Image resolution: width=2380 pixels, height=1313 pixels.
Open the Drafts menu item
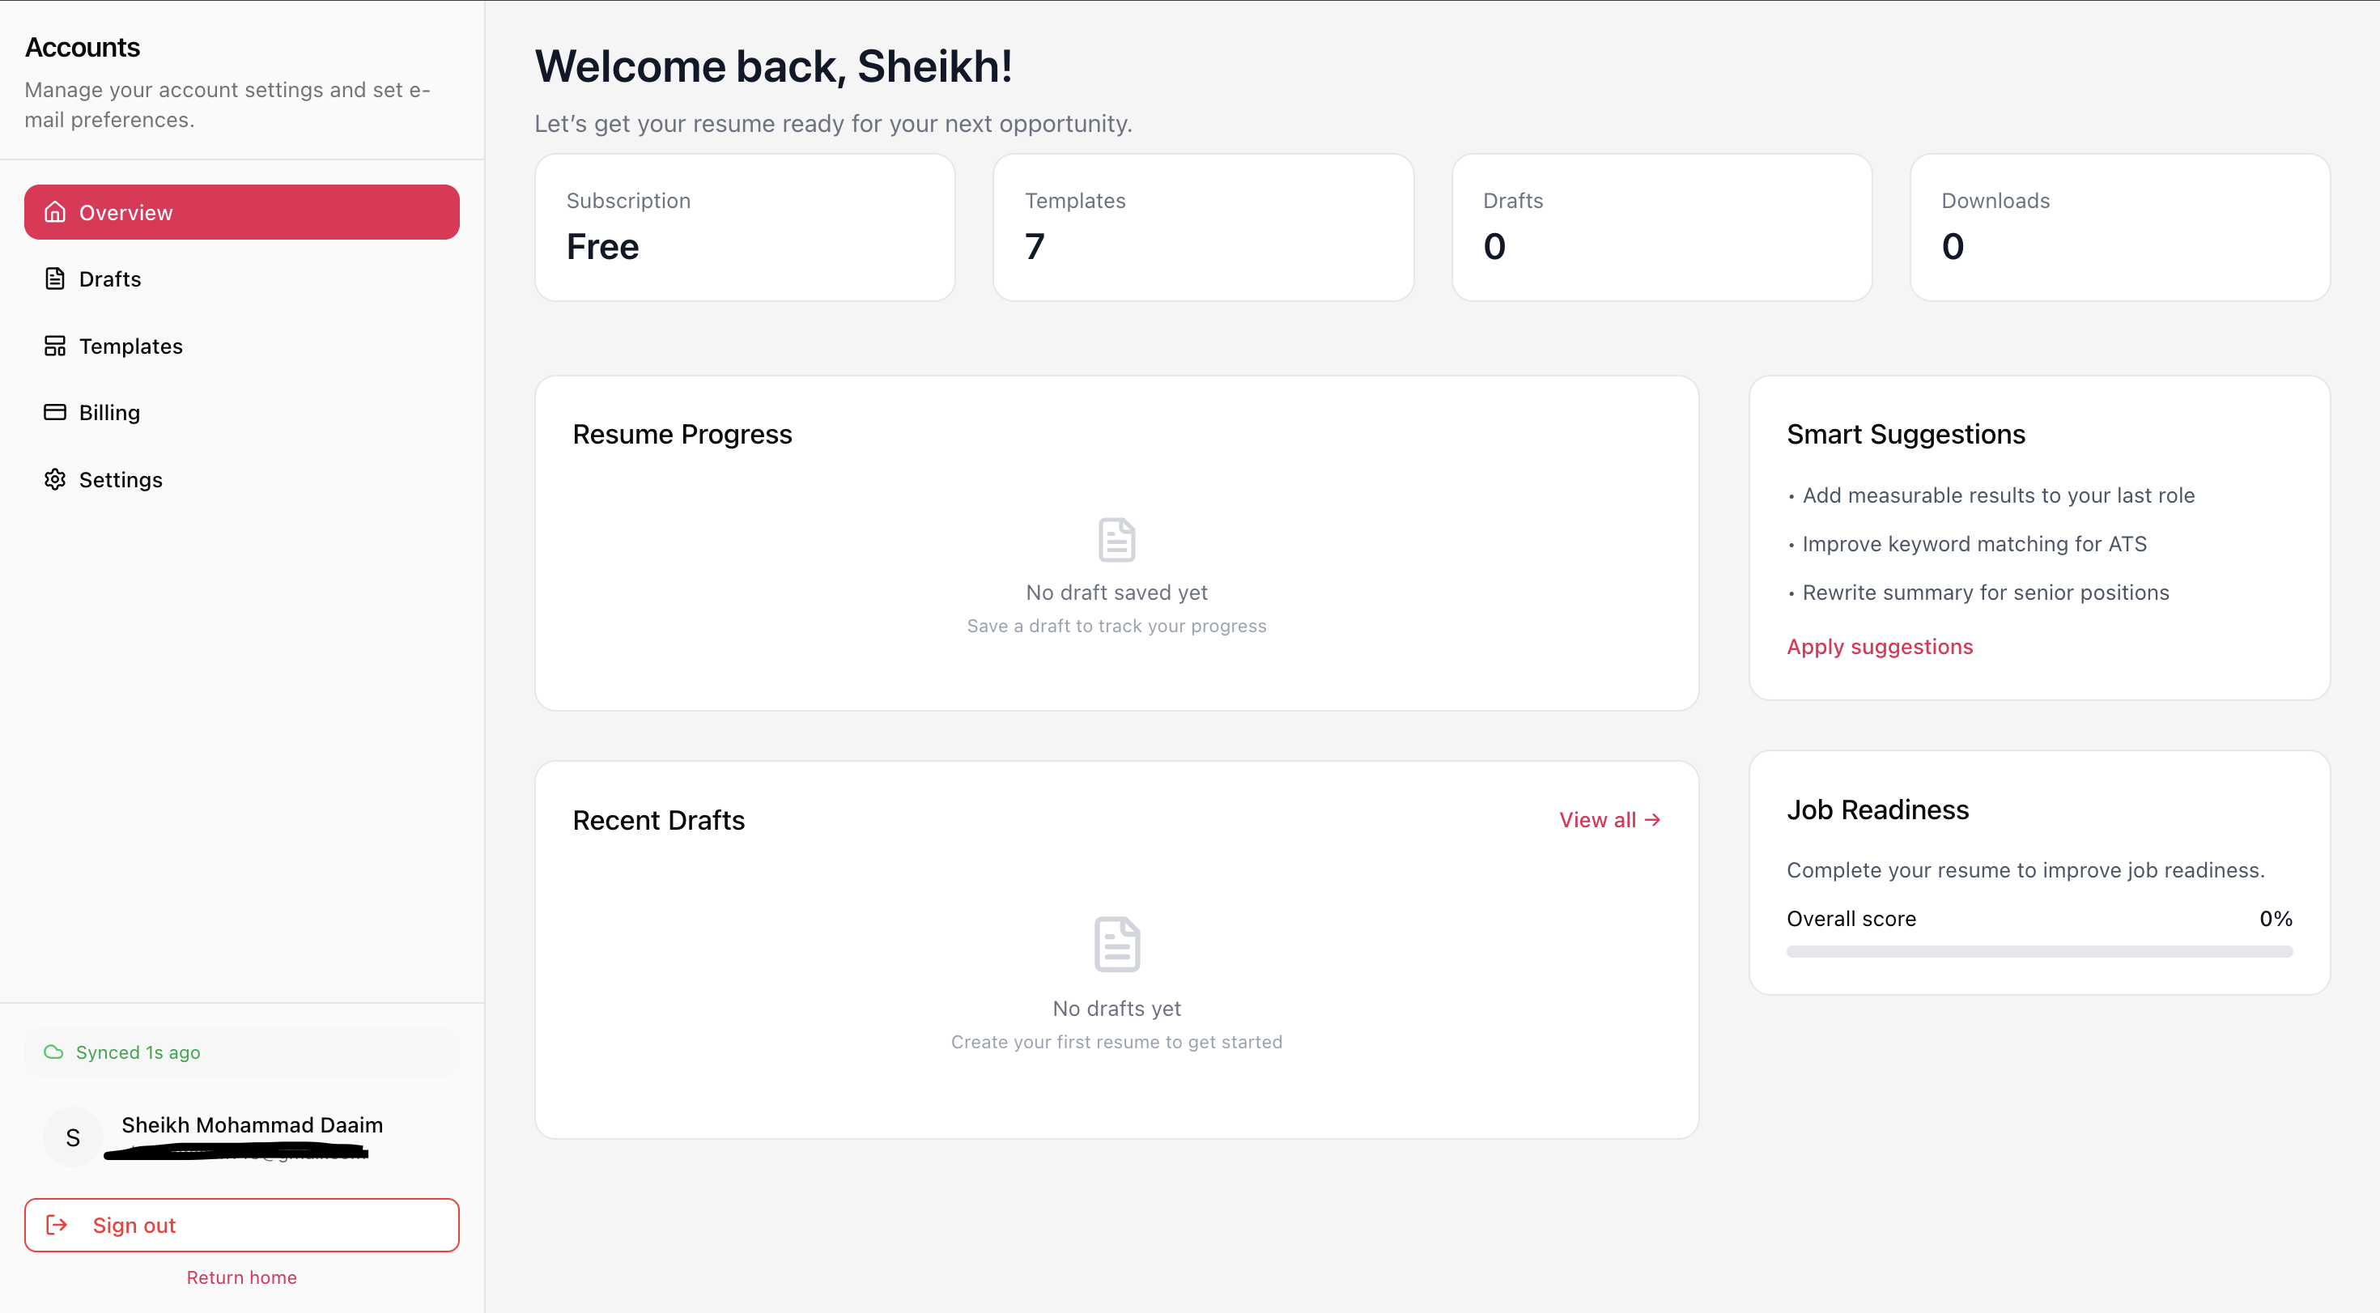[x=110, y=279]
